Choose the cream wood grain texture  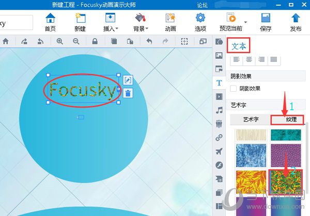click(x=251, y=135)
